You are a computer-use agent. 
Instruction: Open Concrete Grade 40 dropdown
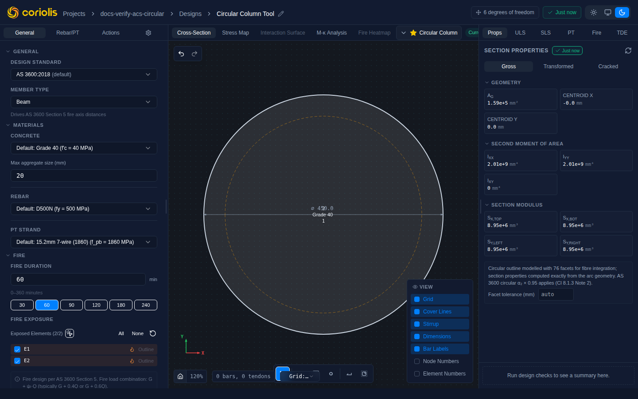(84, 148)
